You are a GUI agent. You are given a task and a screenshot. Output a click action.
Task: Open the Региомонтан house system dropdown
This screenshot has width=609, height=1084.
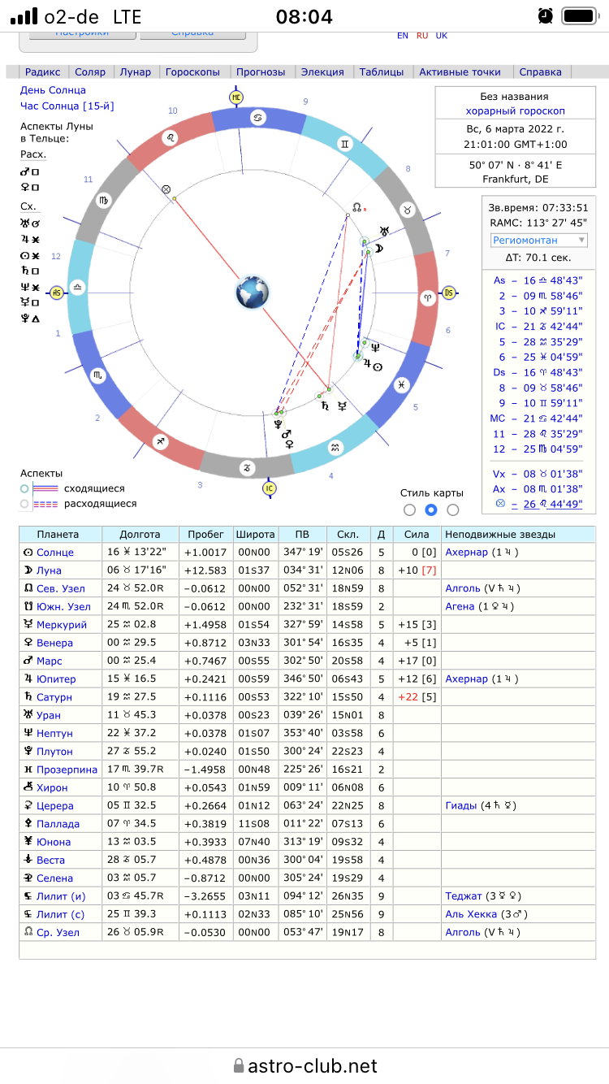coord(539,240)
